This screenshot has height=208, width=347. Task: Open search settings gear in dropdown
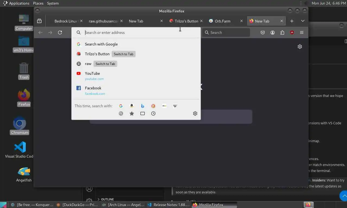click(x=195, y=113)
